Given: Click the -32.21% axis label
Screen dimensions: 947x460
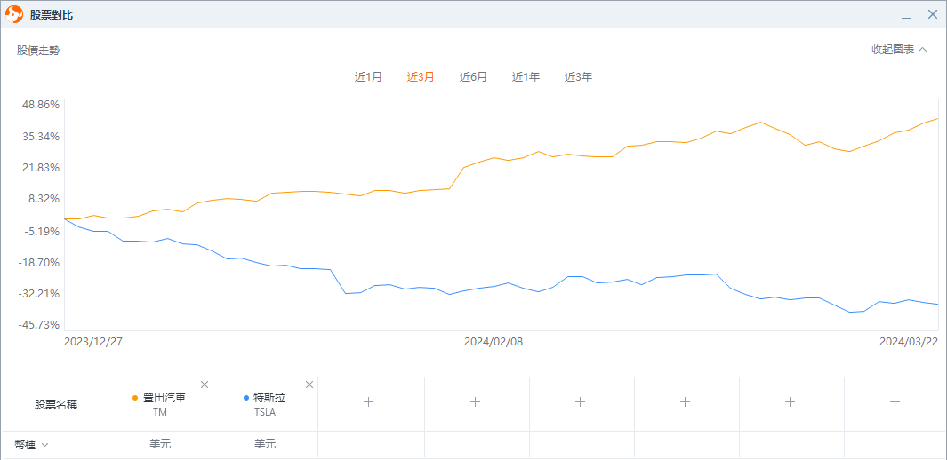Looking at the screenshot, I should [x=38, y=294].
